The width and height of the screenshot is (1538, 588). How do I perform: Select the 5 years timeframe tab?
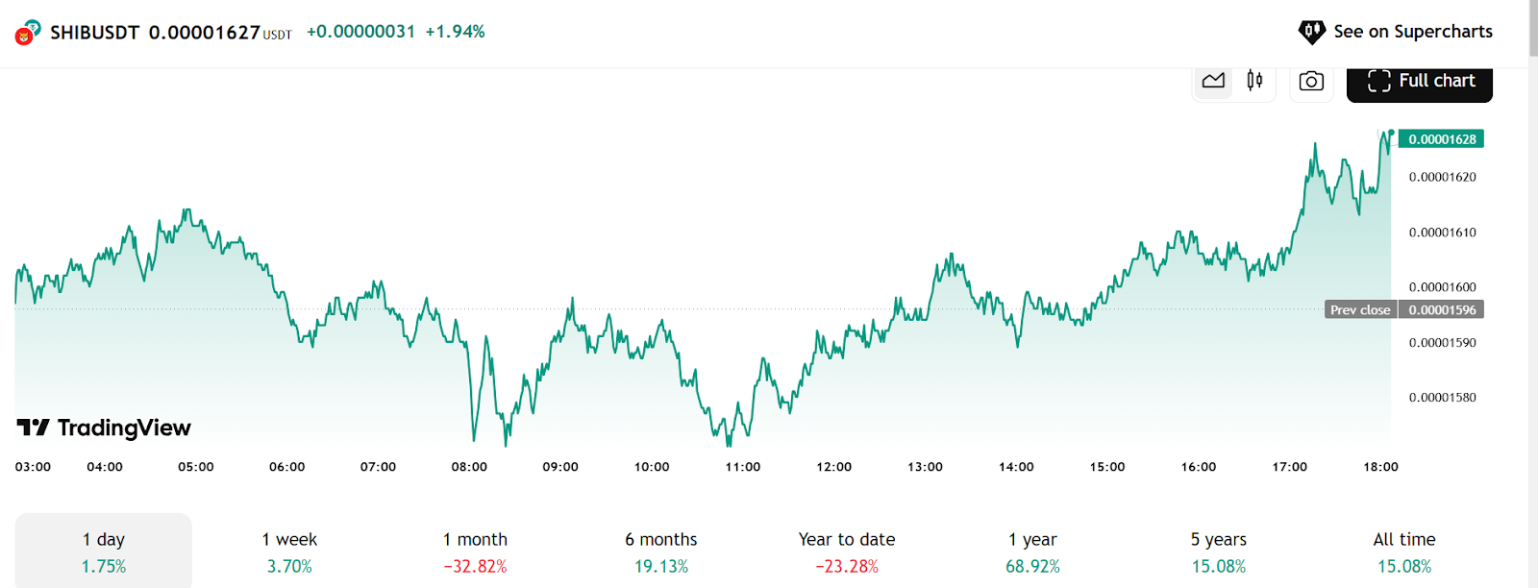coord(1219,551)
